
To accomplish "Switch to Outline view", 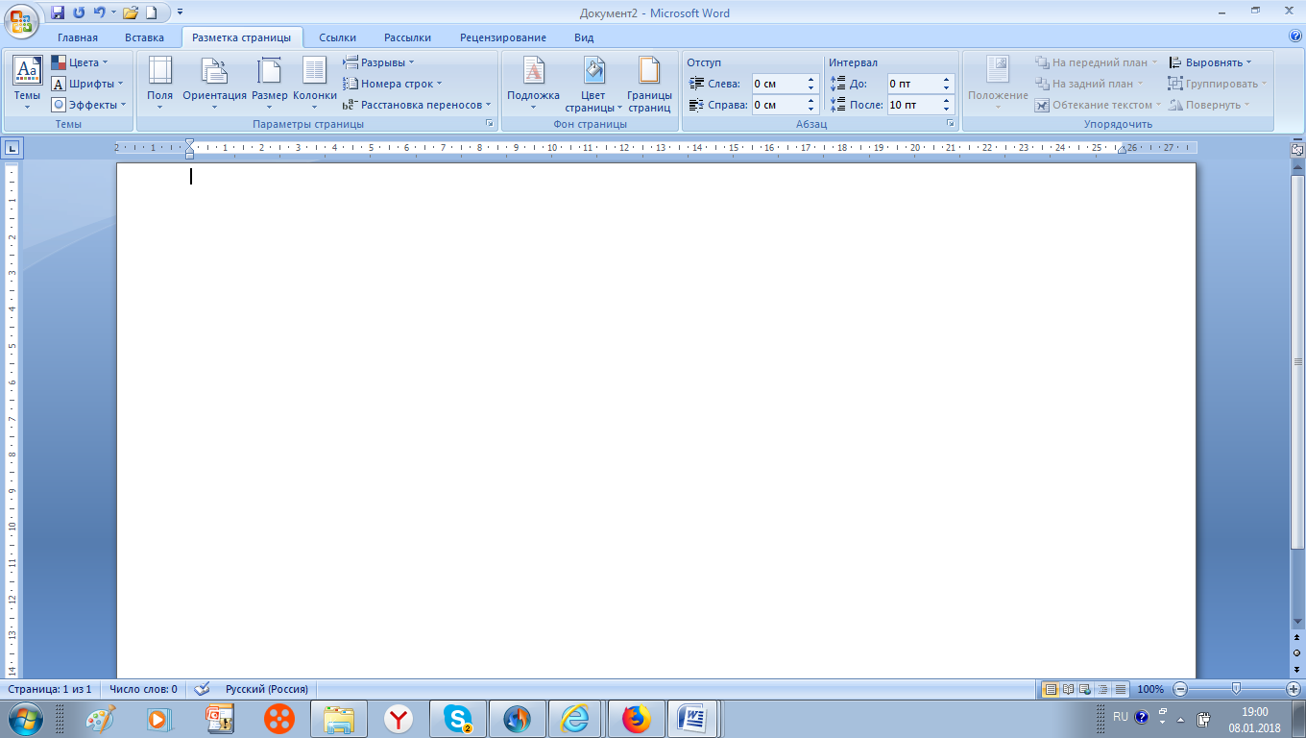I will coord(1102,689).
